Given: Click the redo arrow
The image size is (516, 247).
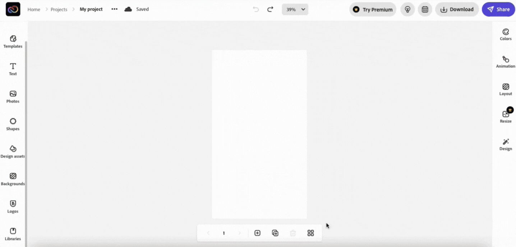Looking at the screenshot, I should coord(270,9).
